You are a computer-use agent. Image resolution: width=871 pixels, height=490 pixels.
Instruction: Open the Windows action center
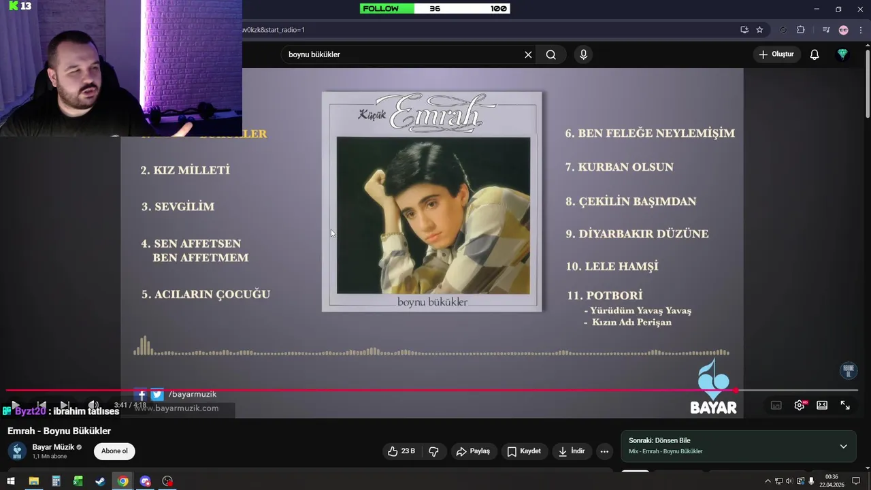(856, 481)
